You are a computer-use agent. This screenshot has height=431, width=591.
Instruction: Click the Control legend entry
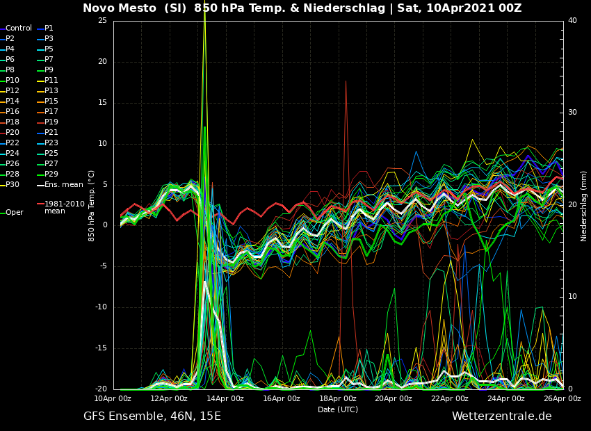coord(19,29)
